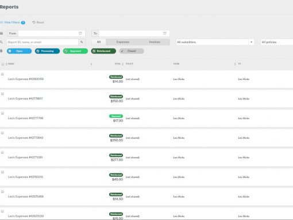Open the Leo's Expenses report totaling $250.00
This screenshot has width=293, height=220.
[25, 138]
